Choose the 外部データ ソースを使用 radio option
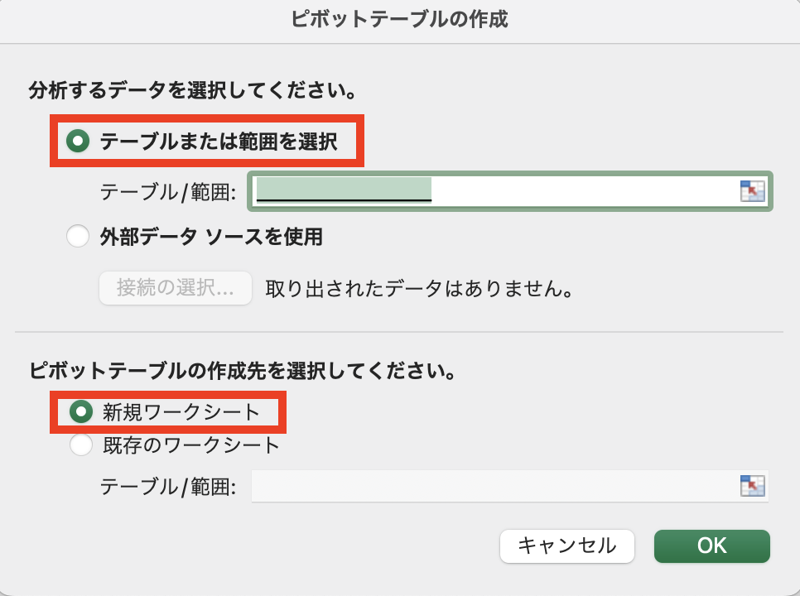Screen dimensions: 800x596 [78, 238]
